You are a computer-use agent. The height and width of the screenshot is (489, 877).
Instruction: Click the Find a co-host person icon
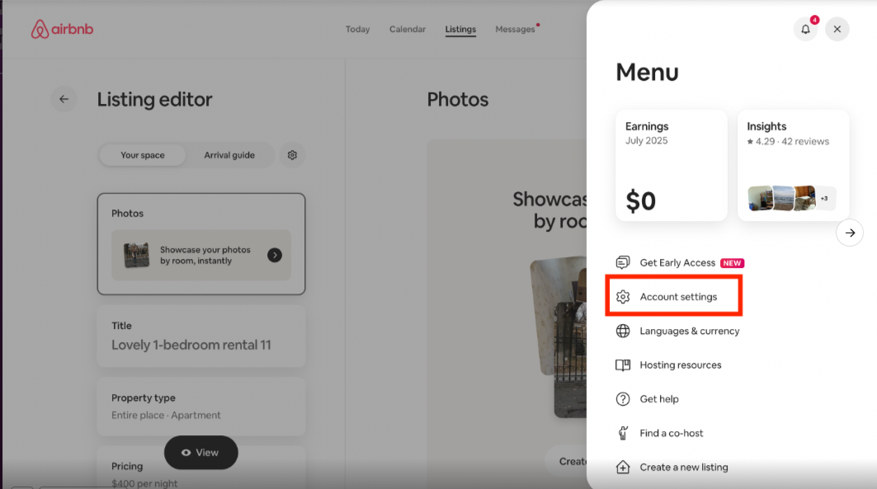click(623, 433)
